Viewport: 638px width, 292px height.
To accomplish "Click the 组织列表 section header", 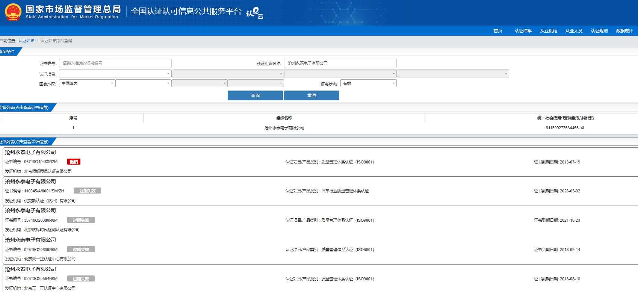I will (25, 107).
